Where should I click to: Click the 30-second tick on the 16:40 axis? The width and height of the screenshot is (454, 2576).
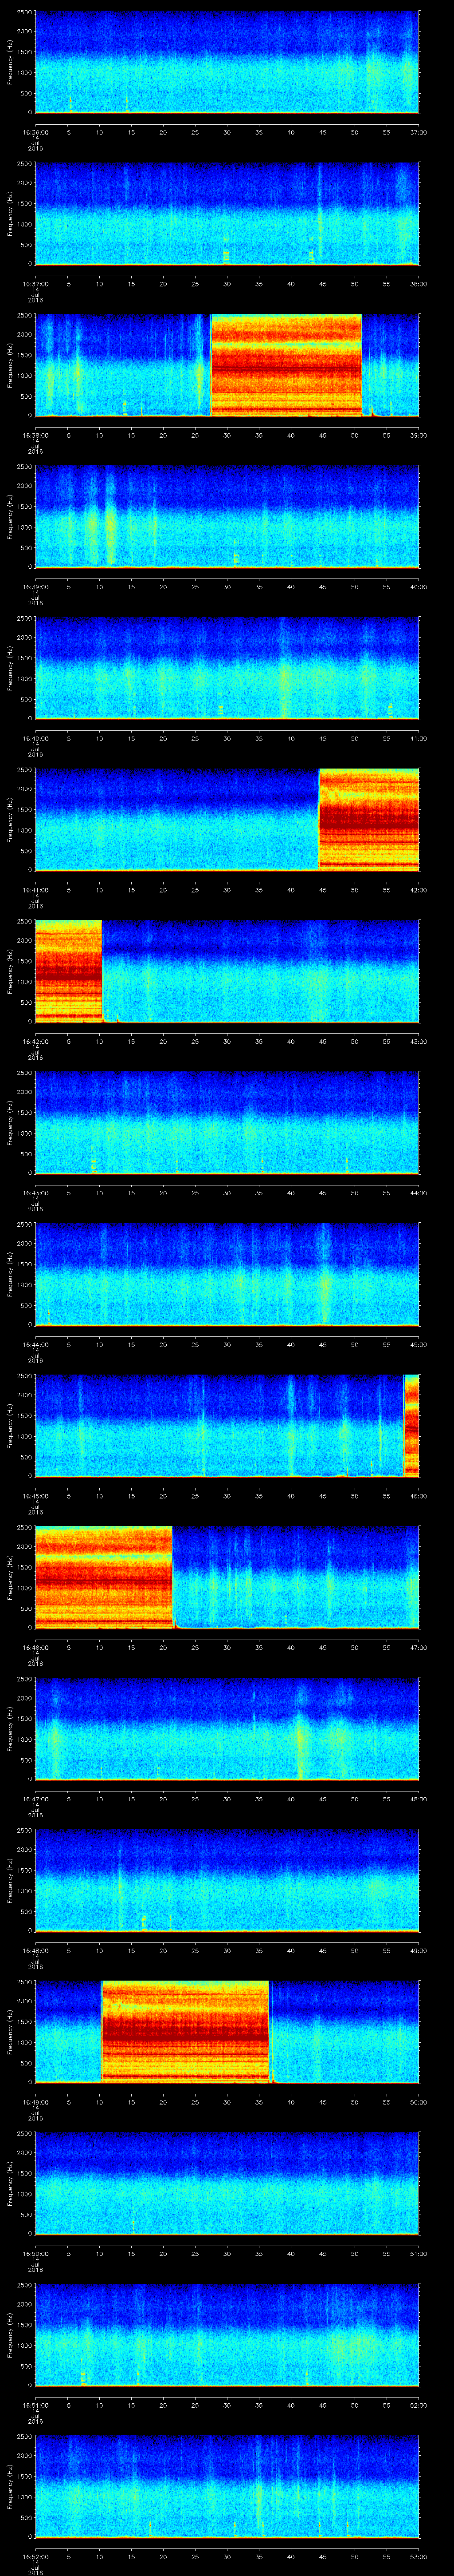[227, 738]
